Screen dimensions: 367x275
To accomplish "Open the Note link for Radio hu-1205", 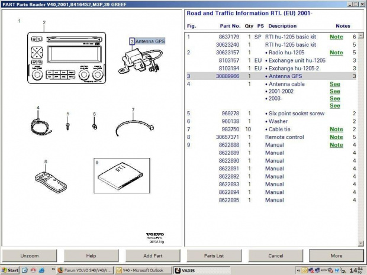I will (336, 53).
